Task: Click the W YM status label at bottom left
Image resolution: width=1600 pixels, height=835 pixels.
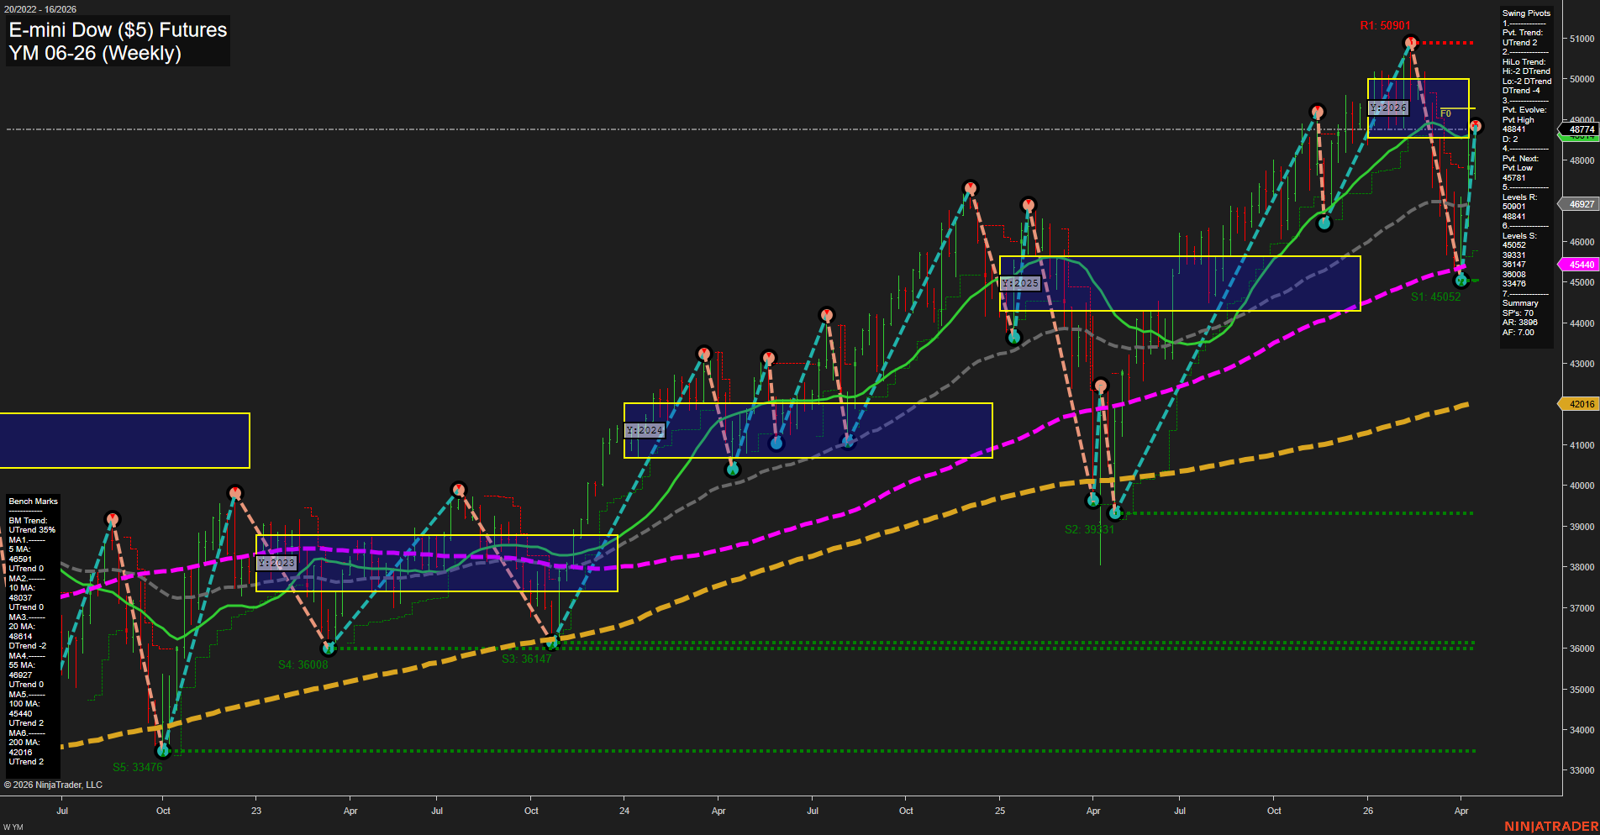Action: (13, 825)
